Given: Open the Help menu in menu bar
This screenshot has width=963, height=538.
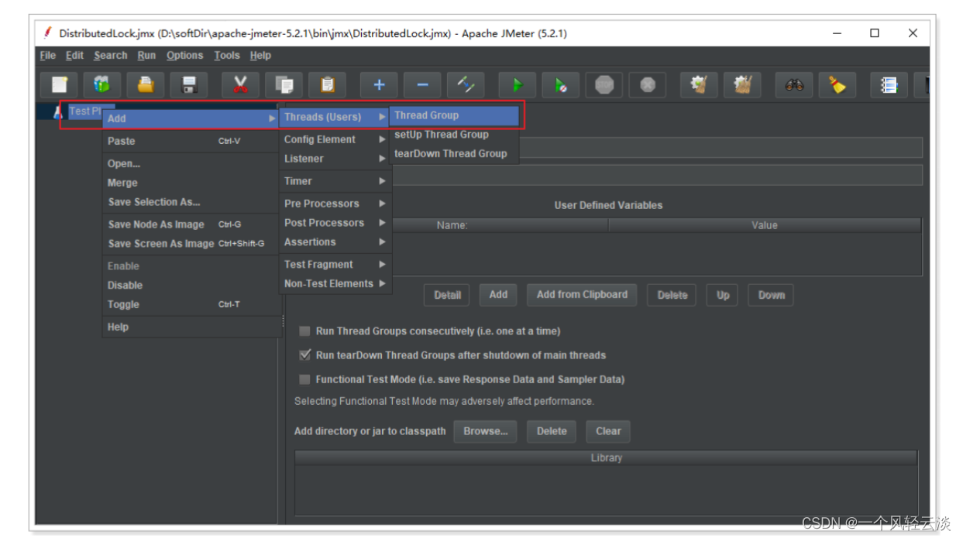Looking at the screenshot, I should pos(260,56).
